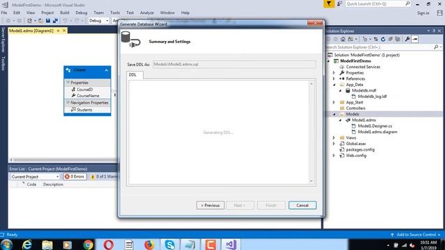The width and height of the screenshot is (445, 250).
Task: Toggle the warnings filter button
Action: click(104, 176)
